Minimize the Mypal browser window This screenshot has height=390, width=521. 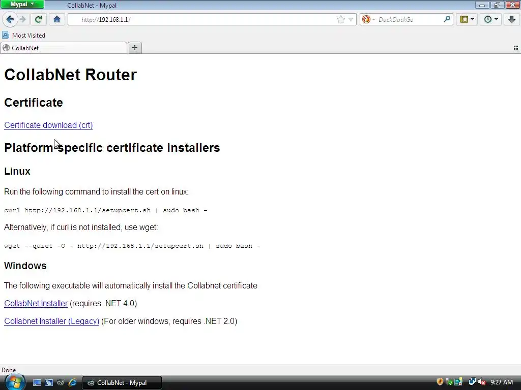point(482,5)
